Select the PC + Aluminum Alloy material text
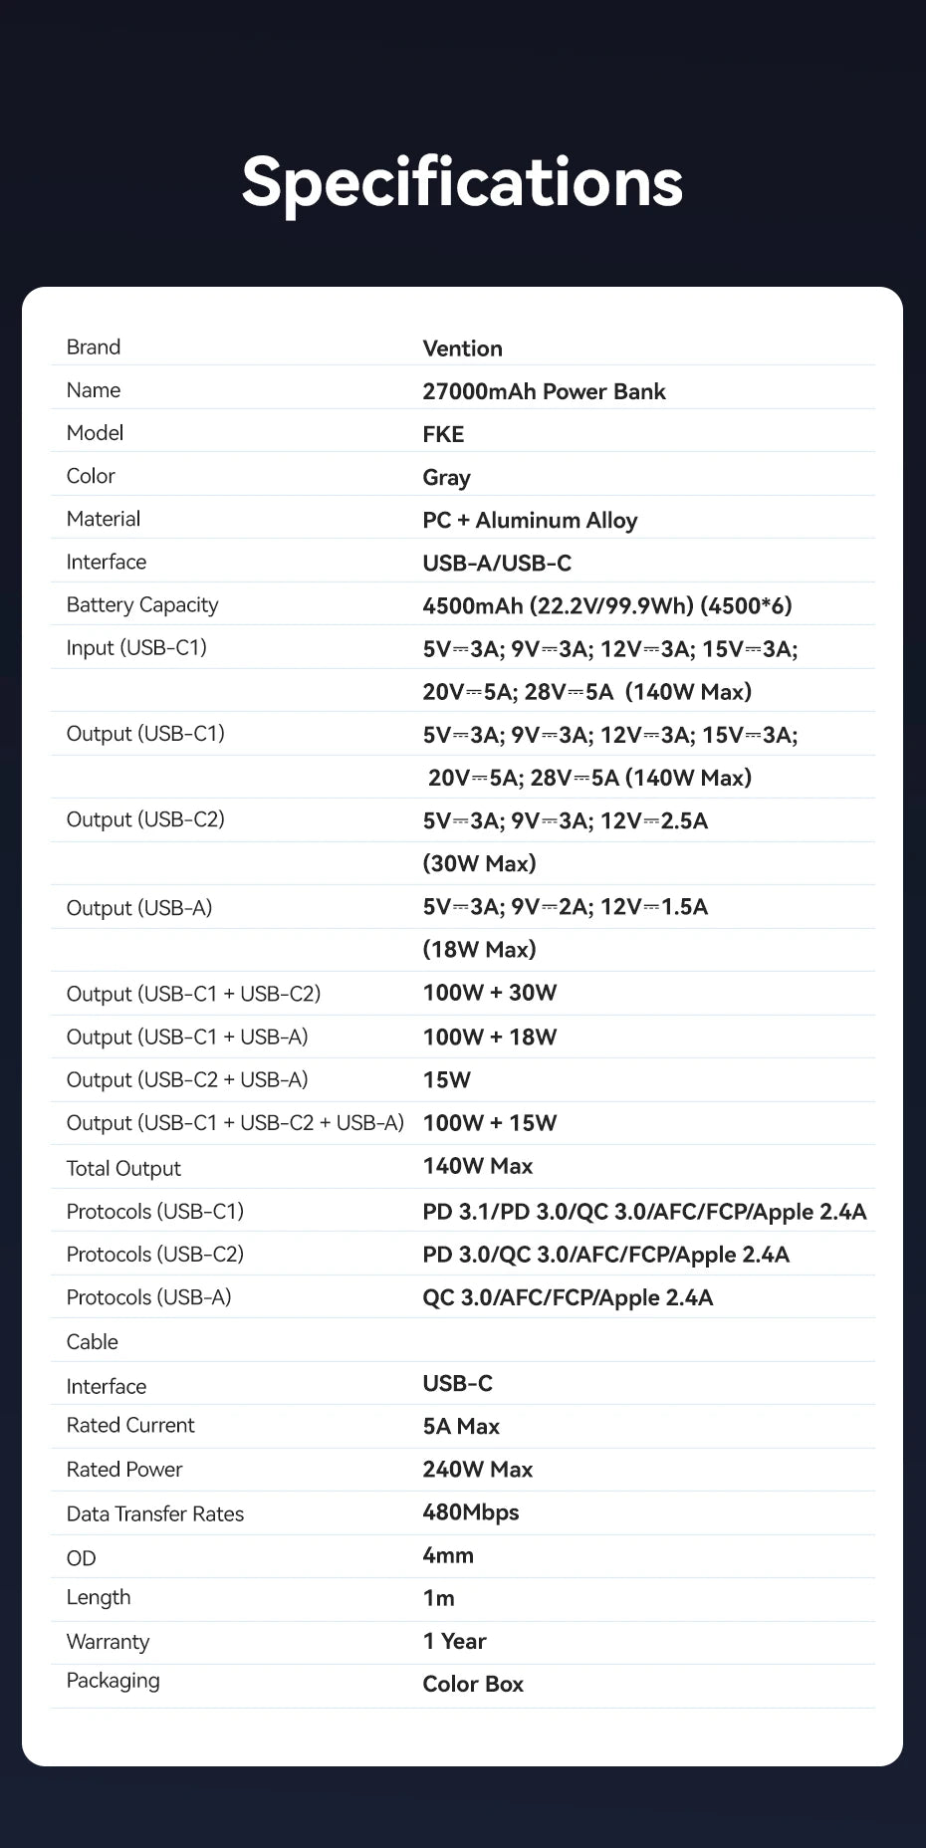This screenshot has height=1848, width=926. [530, 521]
